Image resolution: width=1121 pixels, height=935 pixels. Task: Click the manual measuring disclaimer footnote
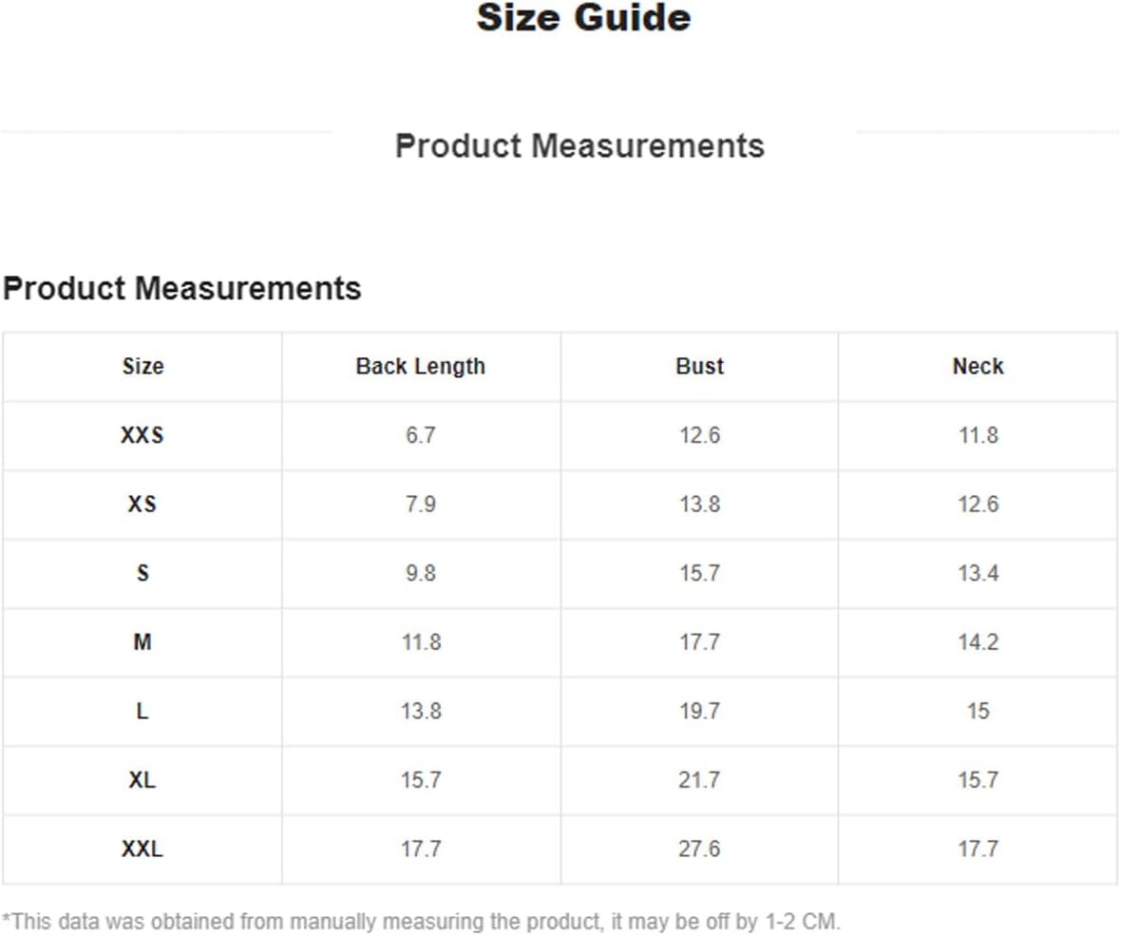click(x=422, y=922)
